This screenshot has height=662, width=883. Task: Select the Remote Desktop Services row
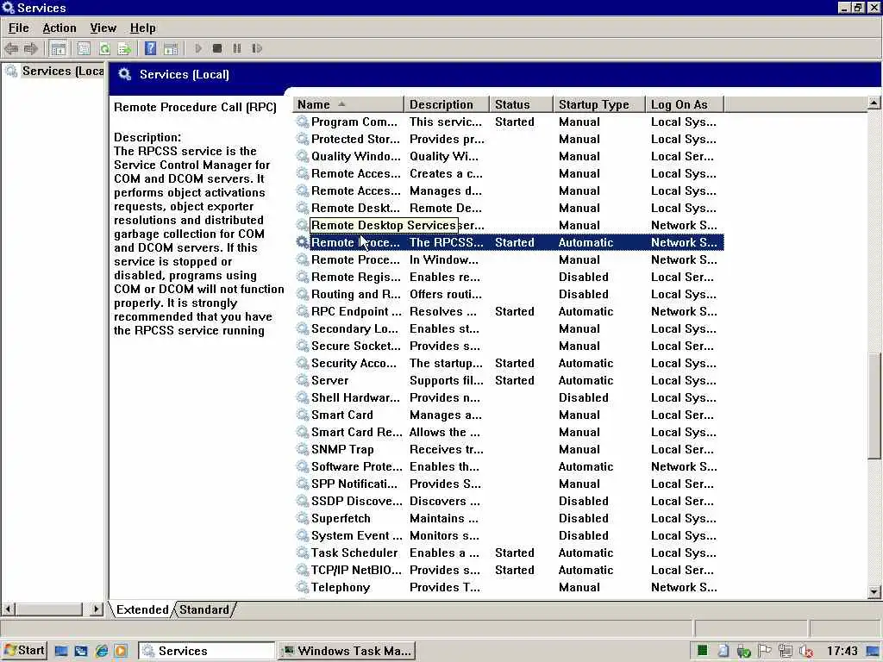click(x=509, y=225)
